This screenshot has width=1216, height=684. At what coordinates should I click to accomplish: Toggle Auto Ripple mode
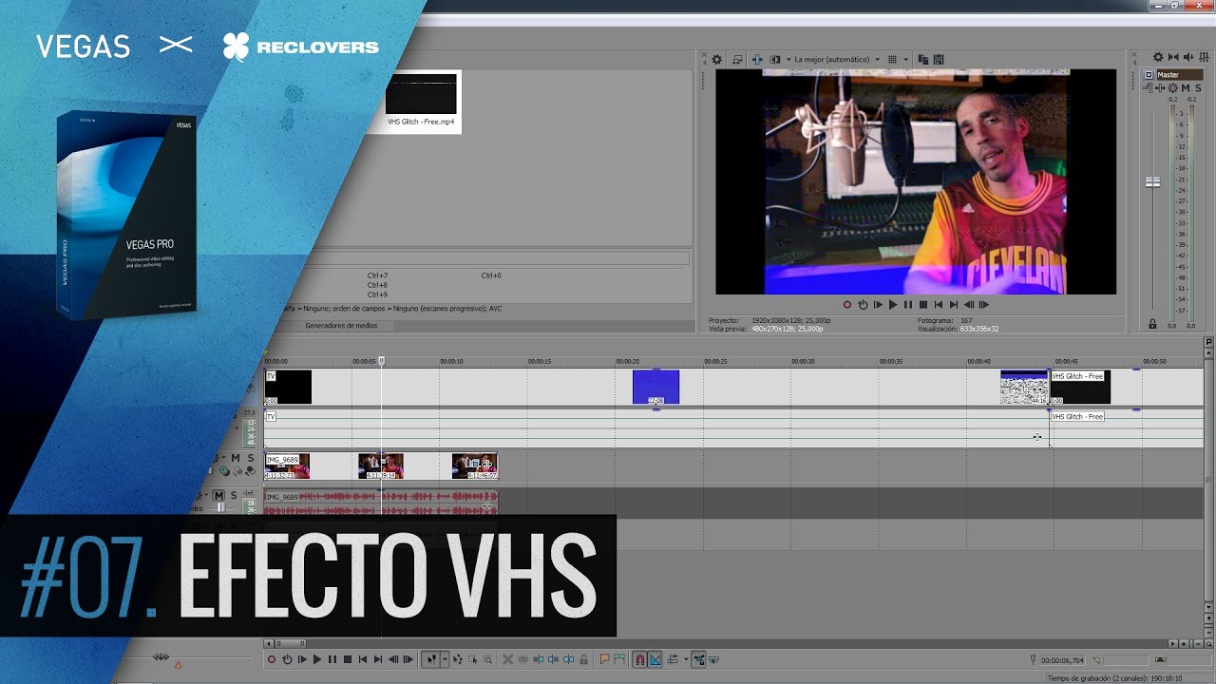(x=672, y=659)
